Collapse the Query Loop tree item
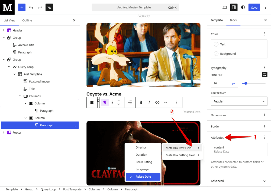Viewport: 271px width, 192px height. coord(9,67)
